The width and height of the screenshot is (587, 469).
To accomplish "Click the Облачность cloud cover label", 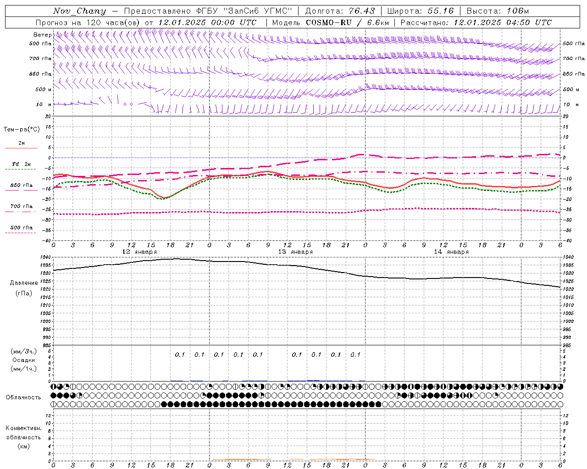I will [x=23, y=397].
